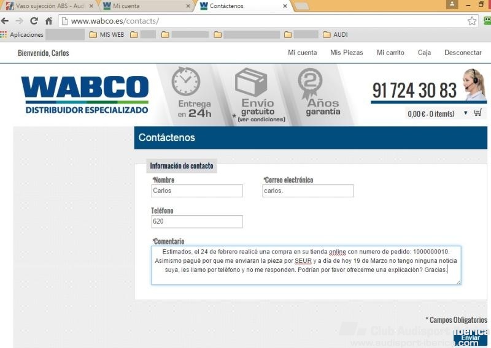Bookmark page with the star icon
Screen dimensions: 491x348
pos(471,21)
